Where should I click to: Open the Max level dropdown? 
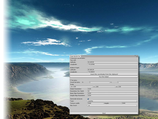click(x=112, y=106)
